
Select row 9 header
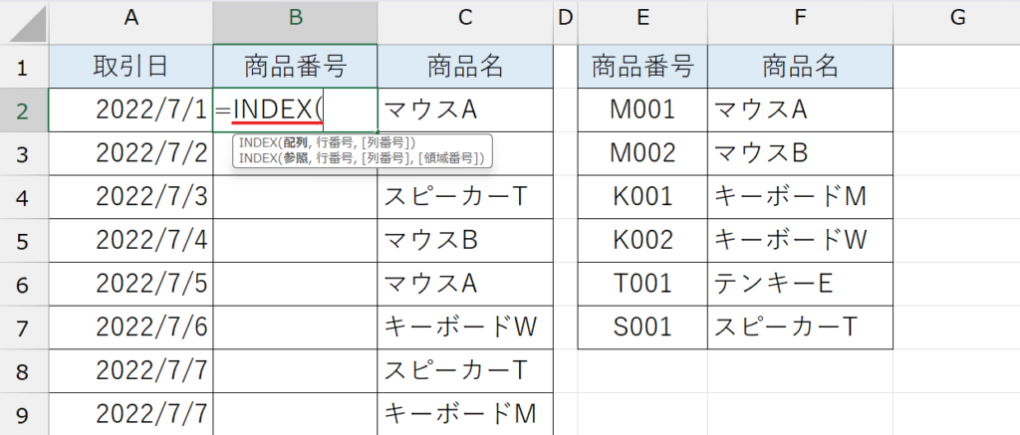pos(24,415)
